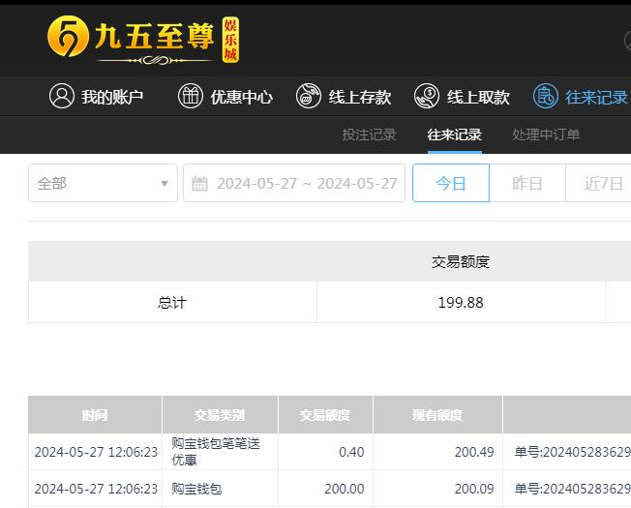Click the 200.09 balance value
Viewport: 631px width, 508px height.
coord(474,489)
